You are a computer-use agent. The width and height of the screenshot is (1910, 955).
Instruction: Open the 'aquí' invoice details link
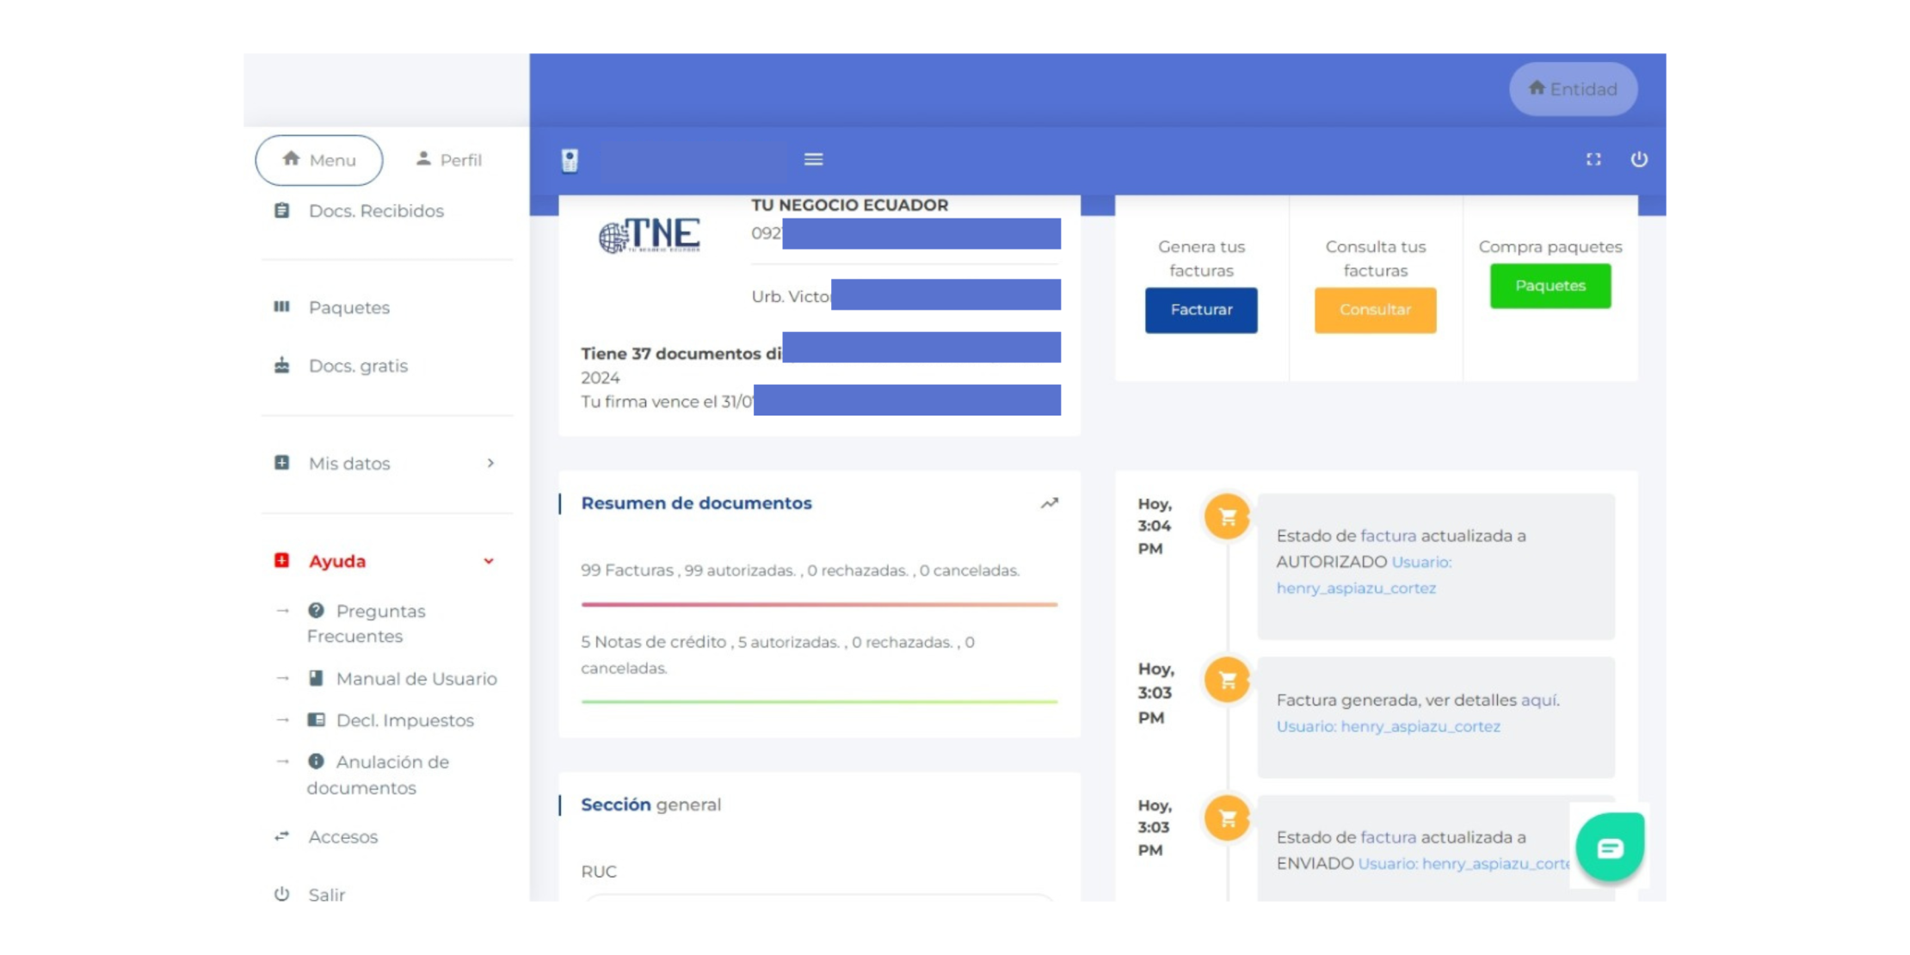pos(1539,699)
